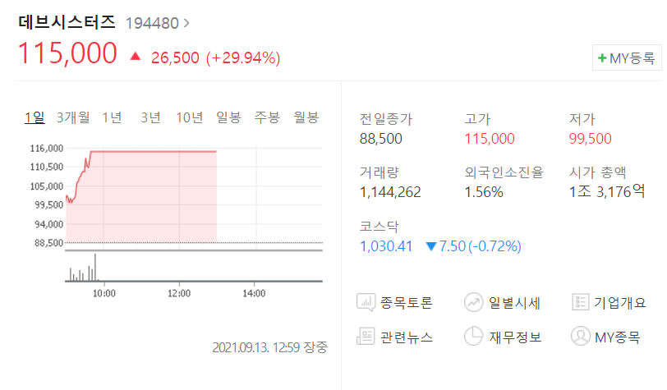This screenshot has height=390, width=667.
Task: Open the 데브시스터즈 stock name link
Action: click(x=67, y=22)
